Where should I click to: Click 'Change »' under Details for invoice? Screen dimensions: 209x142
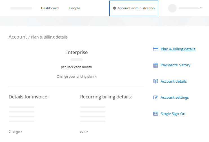coord(15,132)
